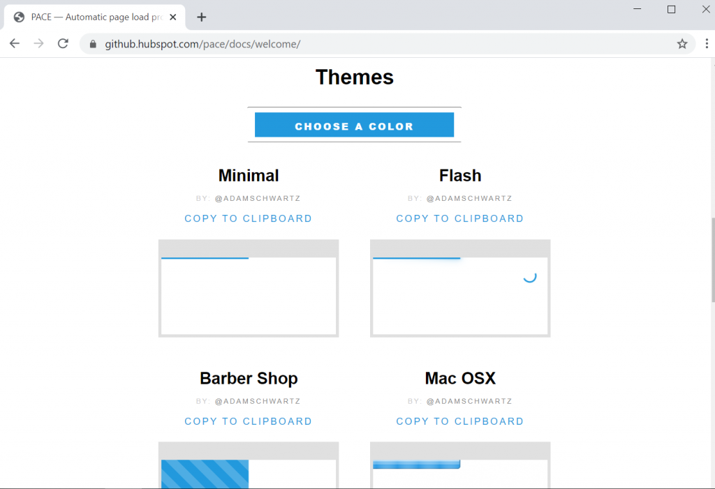This screenshot has height=489, width=715.
Task: Click the Choose a Color button
Action: 354,125
